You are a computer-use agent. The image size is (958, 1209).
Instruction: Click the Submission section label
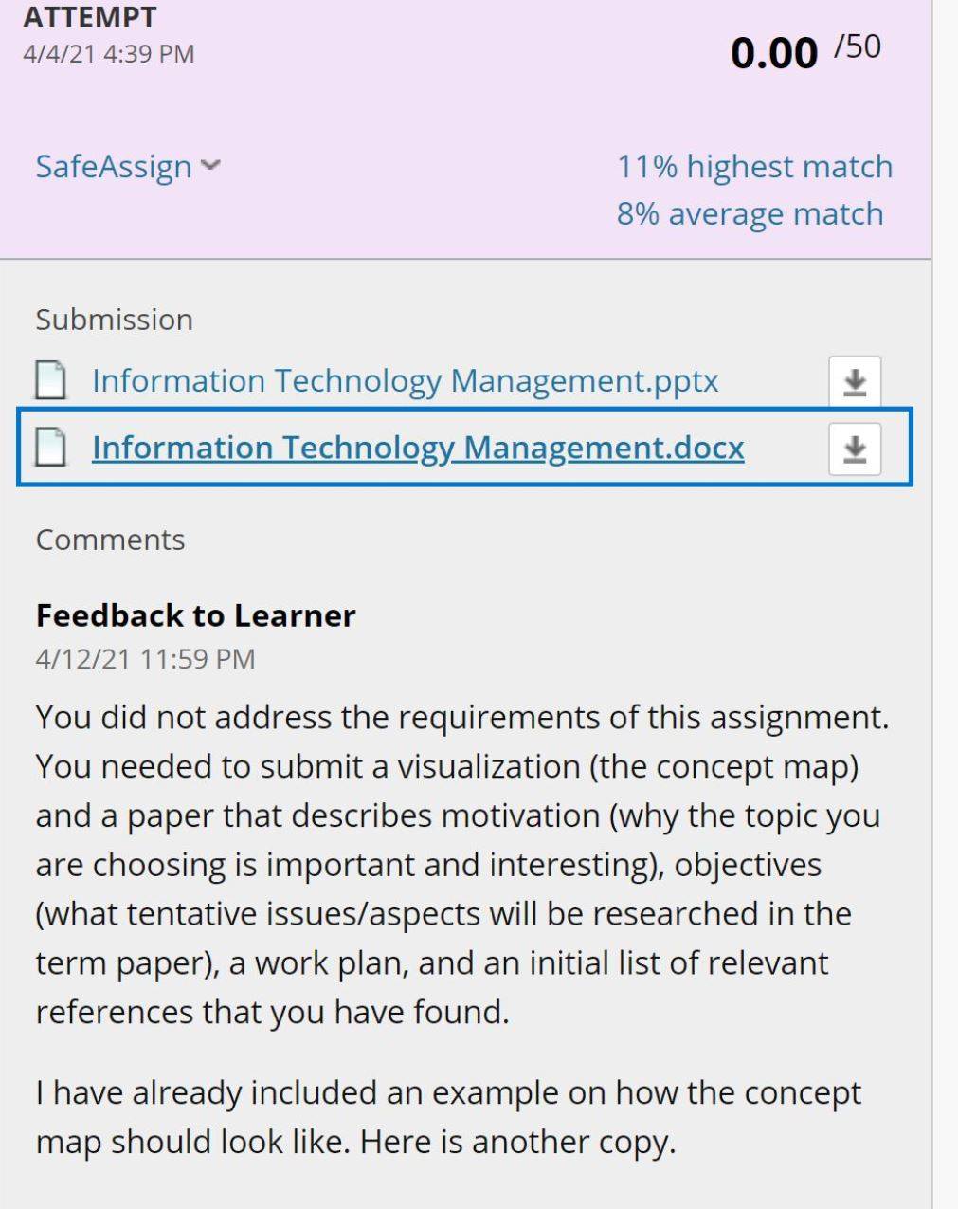[114, 320]
